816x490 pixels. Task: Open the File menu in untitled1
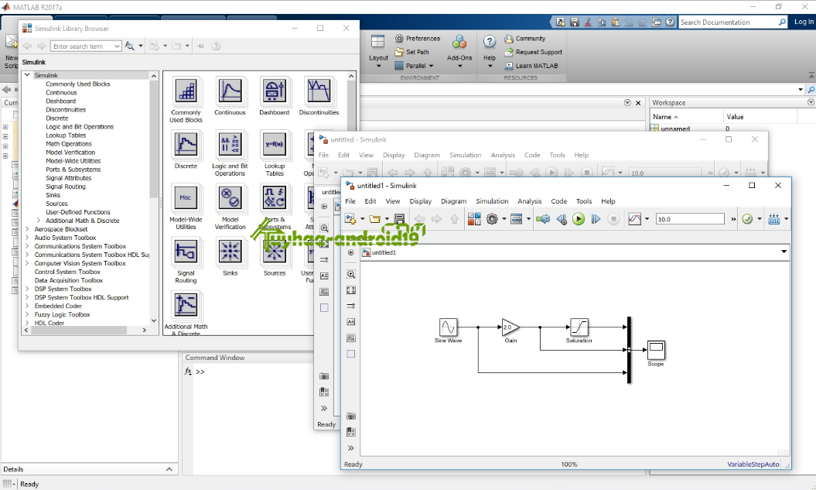click(x=350, y=201)
